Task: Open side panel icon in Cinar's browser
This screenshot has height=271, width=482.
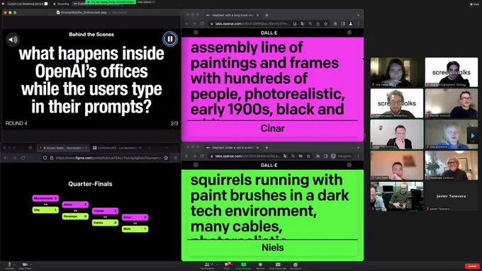Action: point(343,23)
